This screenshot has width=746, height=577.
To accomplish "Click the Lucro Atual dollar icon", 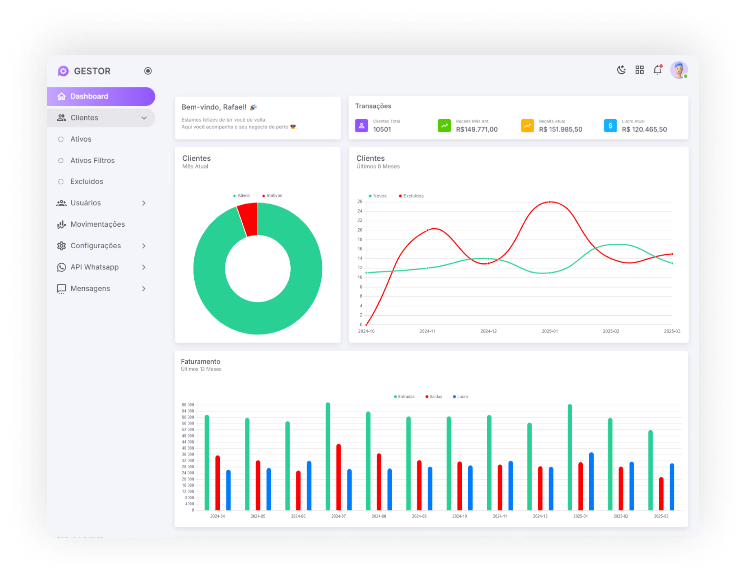I will click(610, 126).
